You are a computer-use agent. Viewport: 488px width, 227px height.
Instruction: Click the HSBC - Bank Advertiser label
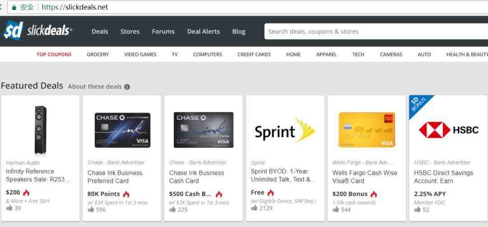click(x=442, y=162)
